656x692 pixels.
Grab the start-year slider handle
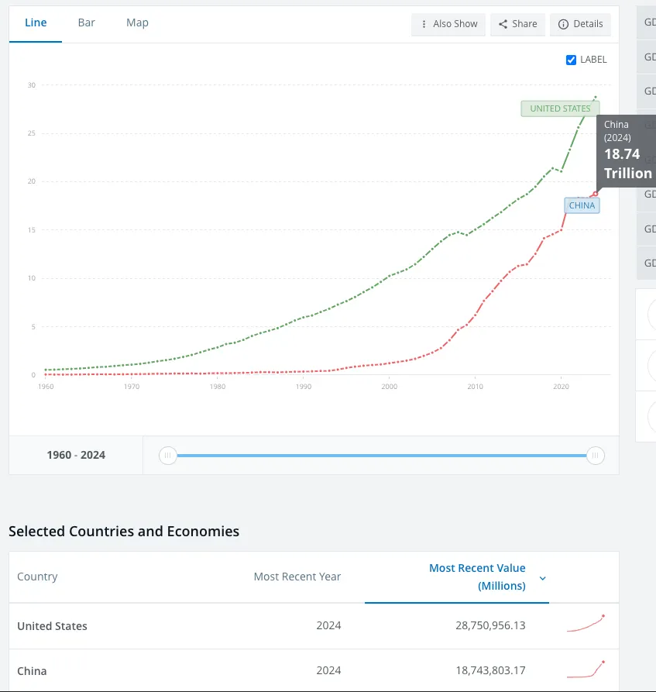click(167, 456)
